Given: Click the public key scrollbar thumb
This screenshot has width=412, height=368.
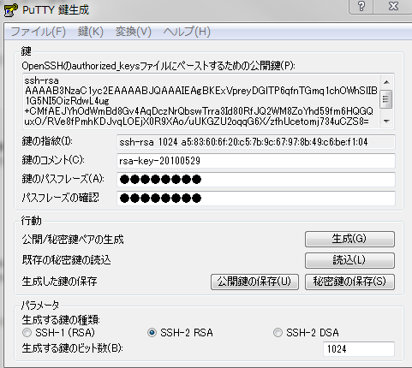Looking at the screenshot, I should coord(386,99).
